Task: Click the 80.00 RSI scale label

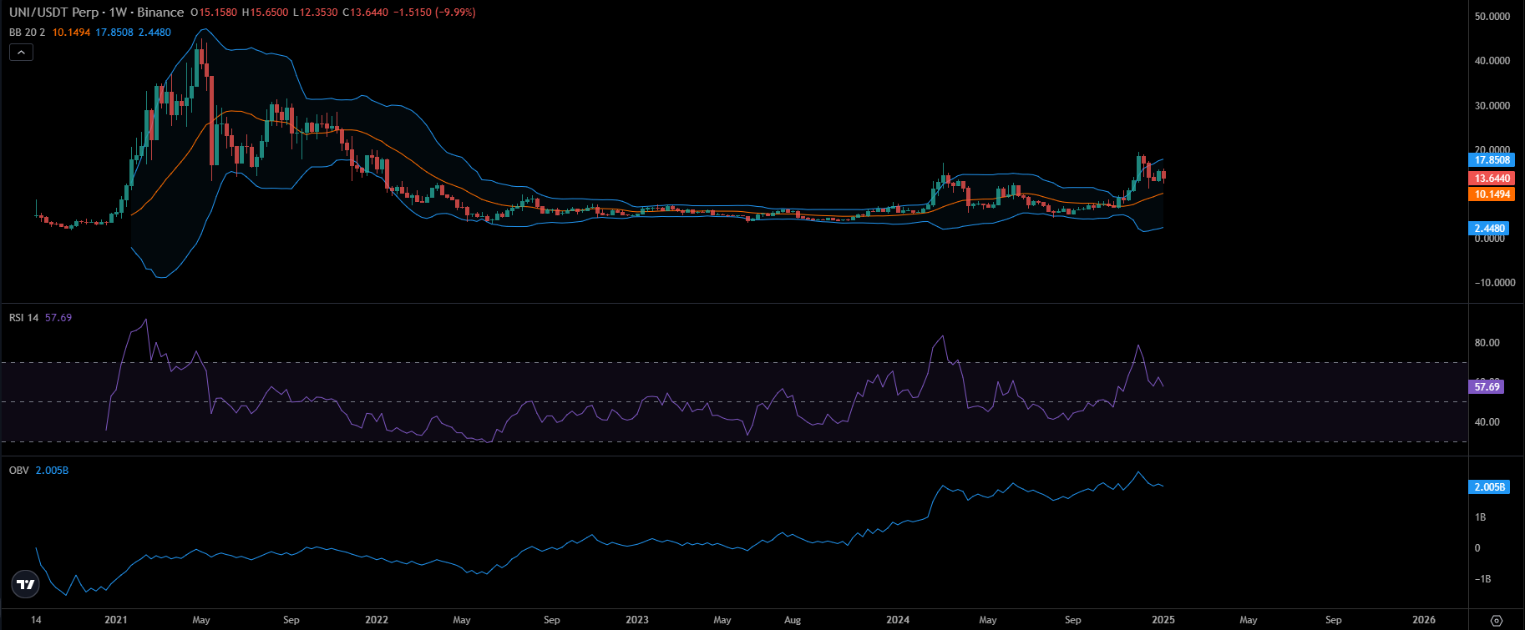Action: tap(1487, 343)
